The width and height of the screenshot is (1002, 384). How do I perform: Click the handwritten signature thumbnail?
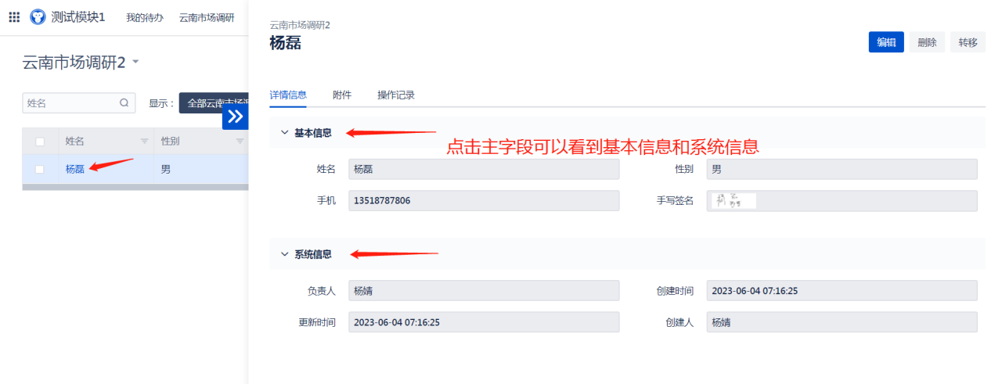click(x=733, y=201)
